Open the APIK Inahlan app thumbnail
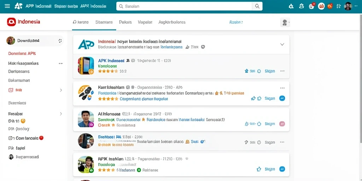 (86, 165)
